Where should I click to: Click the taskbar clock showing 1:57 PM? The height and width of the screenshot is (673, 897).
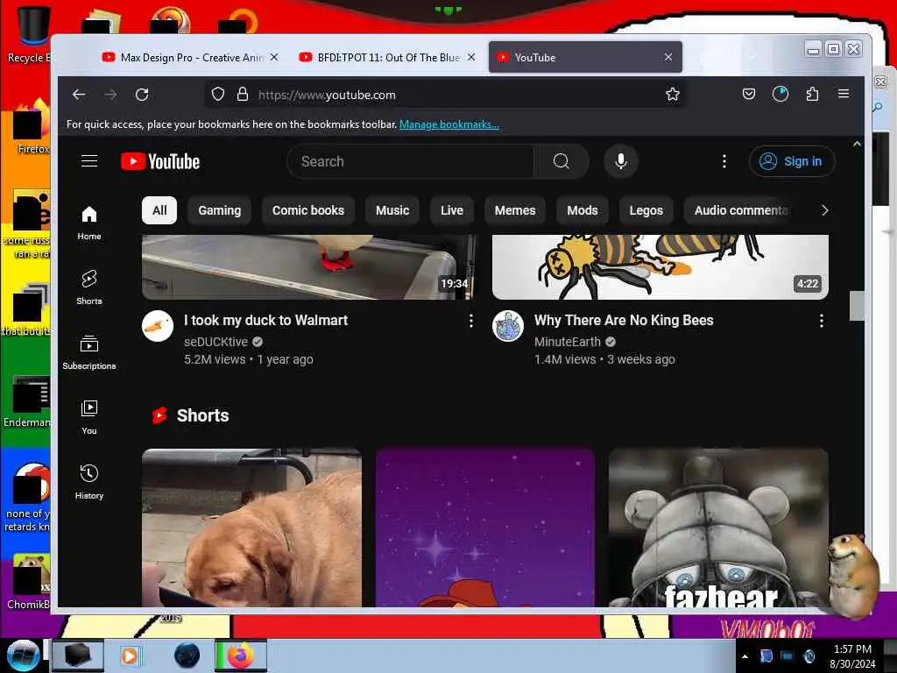pos(852,656)
